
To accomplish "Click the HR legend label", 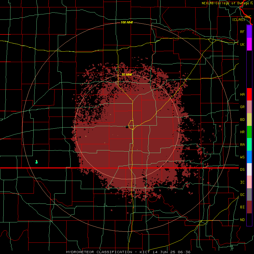I will (242, 132).
